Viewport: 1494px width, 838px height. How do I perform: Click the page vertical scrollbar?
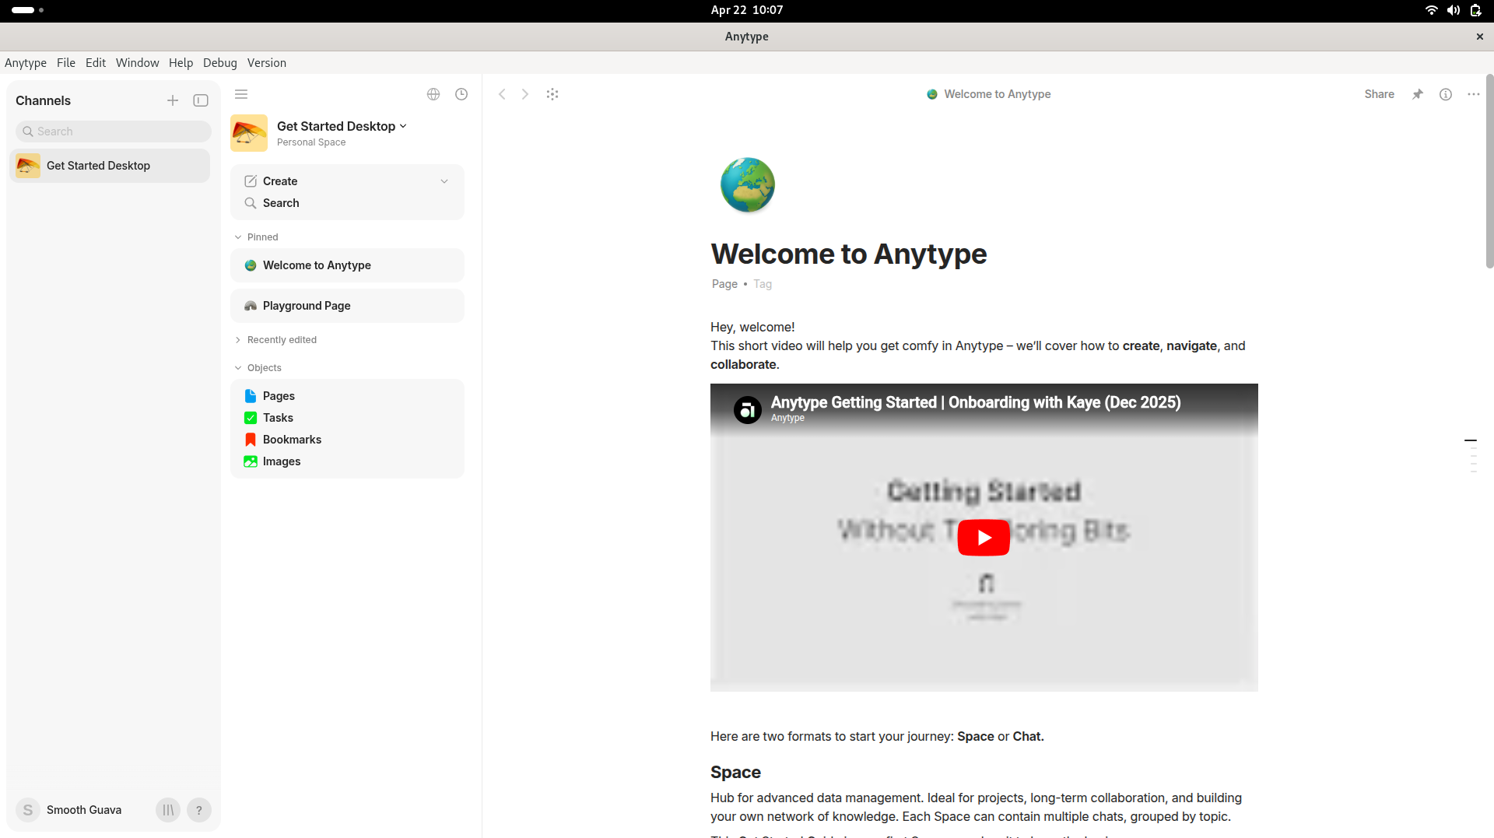pyautogui.click(x=1489, y=171)
